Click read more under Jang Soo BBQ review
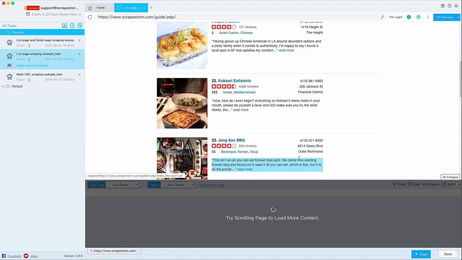The image size is (462, 260). tap(245, 169)
